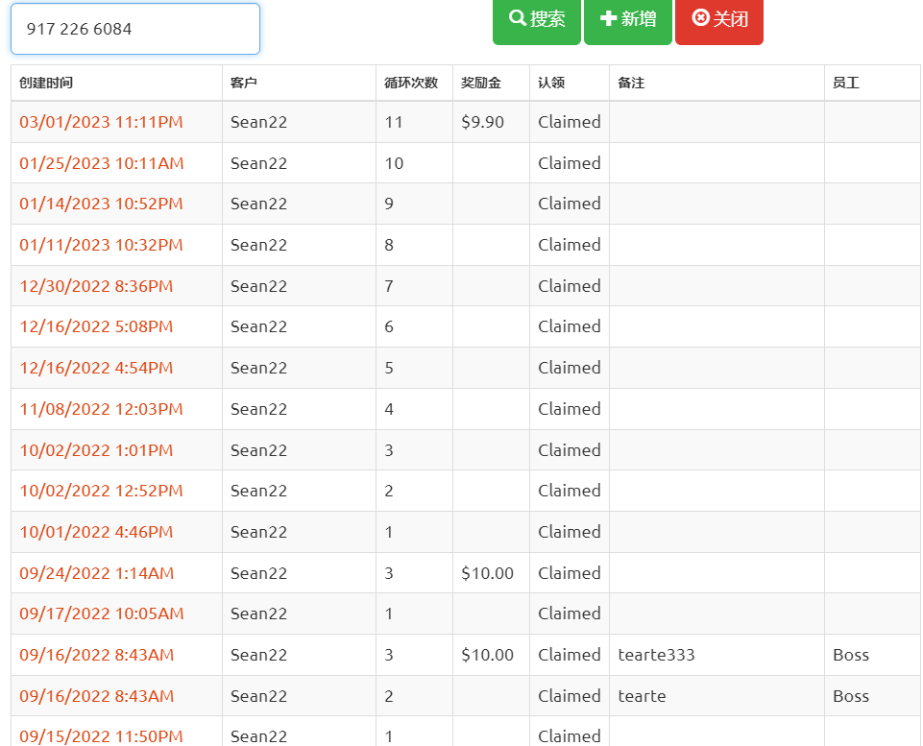Open record dated 10/01/2022 4:46PM
The image size is (923, 746).
[97, 532]
